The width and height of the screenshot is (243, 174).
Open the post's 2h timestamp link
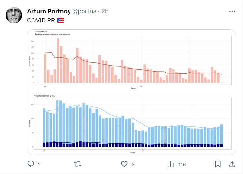tap(105, 11)
